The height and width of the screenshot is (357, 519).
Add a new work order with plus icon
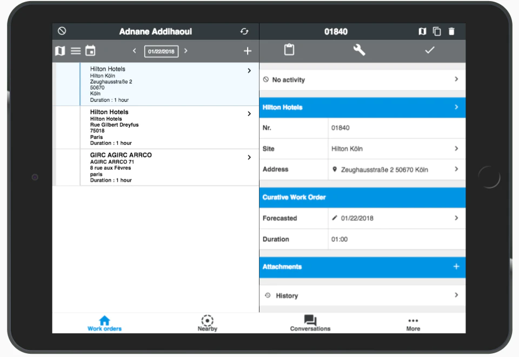click(247, 51)
